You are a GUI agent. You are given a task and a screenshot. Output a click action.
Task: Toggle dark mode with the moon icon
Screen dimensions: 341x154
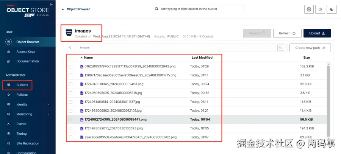pos(332,9)
